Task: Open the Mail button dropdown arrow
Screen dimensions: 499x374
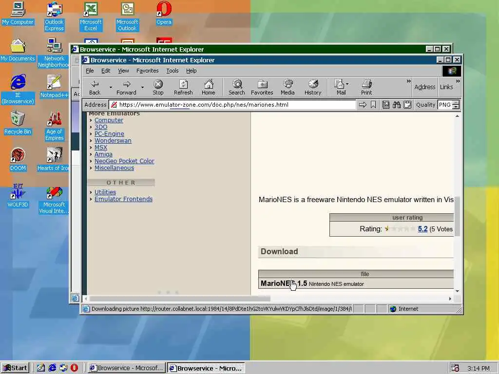Action: pyautogui.click(x=347, y=84)
